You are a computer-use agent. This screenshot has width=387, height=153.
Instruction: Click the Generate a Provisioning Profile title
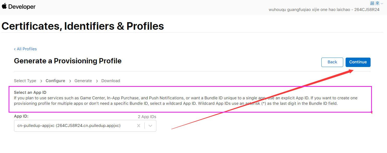coord(68,61)
